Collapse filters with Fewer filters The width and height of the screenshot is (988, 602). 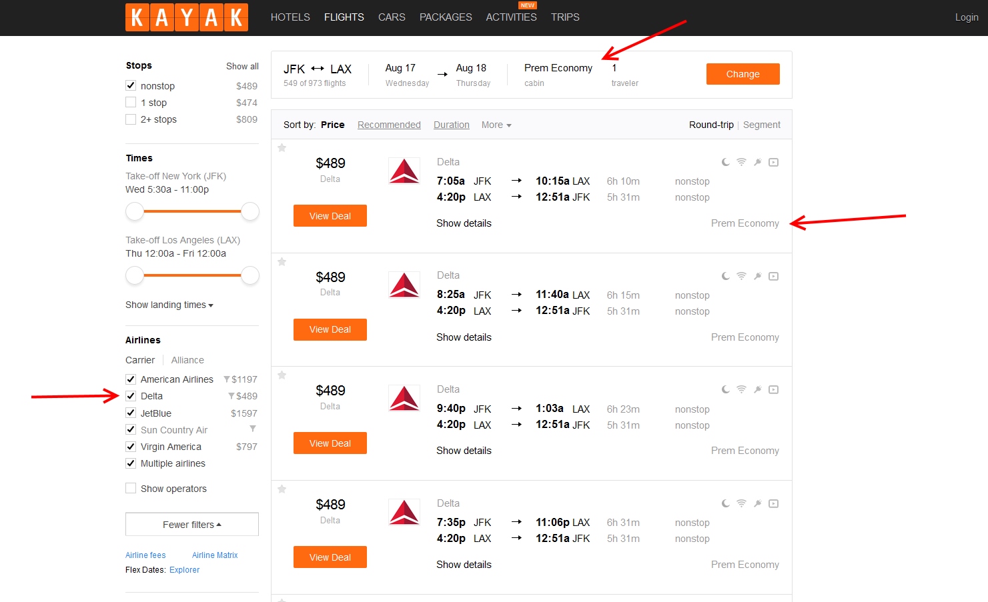point(192,525)
